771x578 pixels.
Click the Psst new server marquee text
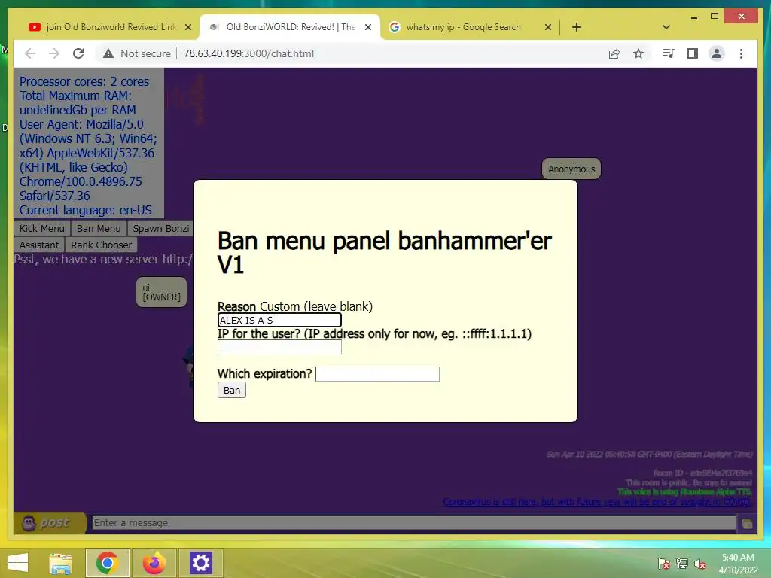pyautogui.click(x=103, y=259)
